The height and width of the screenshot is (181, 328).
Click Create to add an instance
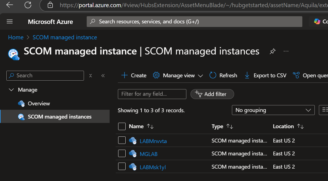(134, 75)
